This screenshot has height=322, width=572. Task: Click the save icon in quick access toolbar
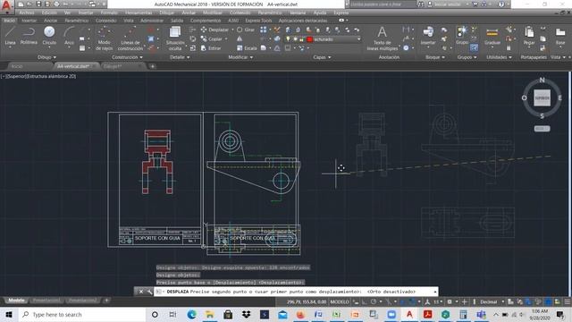pyautogui.click(x=38, y=4)
